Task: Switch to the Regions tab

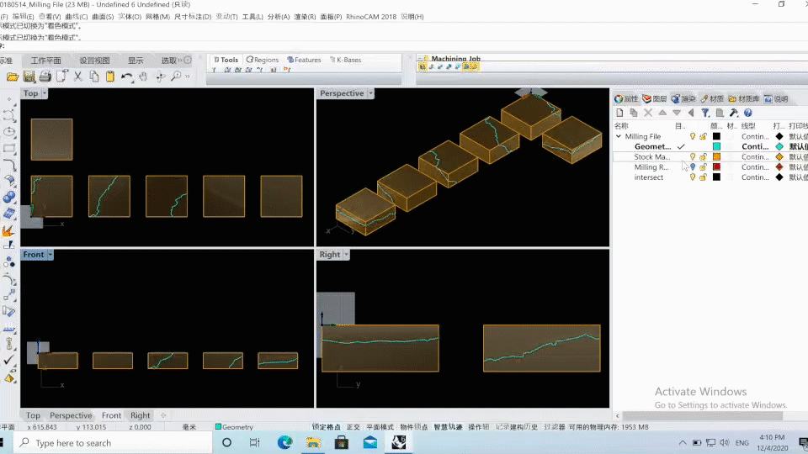Action: (263, 60)
